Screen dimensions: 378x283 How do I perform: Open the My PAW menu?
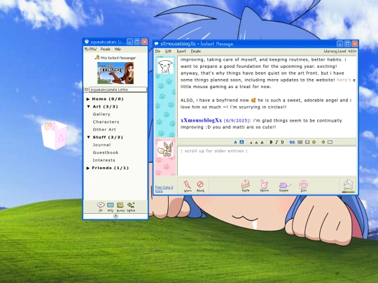point(90,49)
